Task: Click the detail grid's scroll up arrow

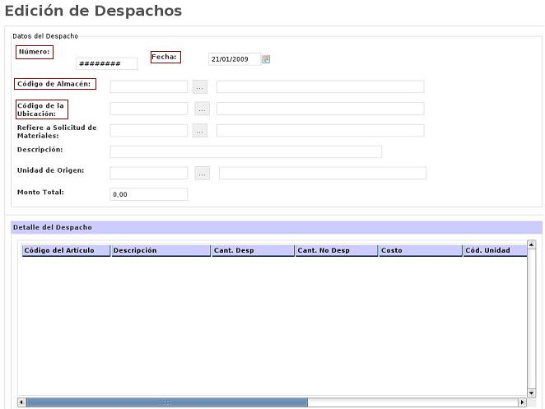Action: click(531, 244)
